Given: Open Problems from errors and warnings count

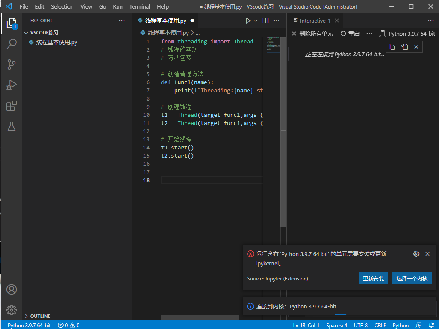Looking at the screenshot, I should [69, 326].
